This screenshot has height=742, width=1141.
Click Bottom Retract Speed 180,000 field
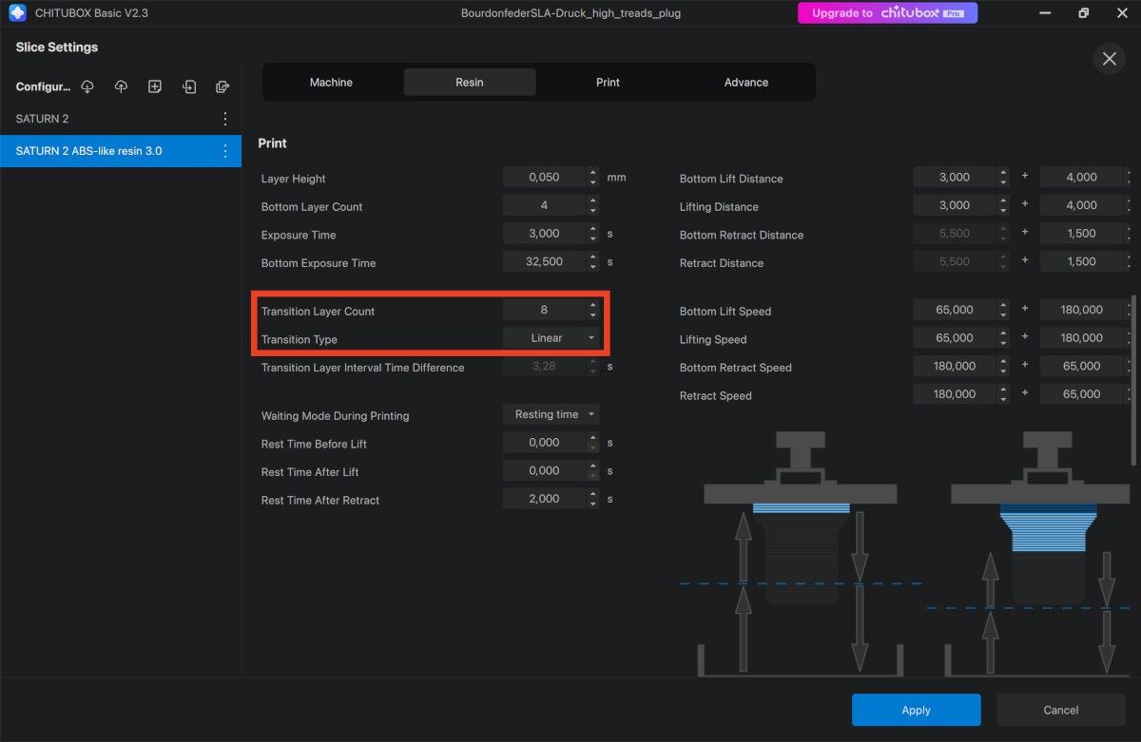tap(955, 366)
